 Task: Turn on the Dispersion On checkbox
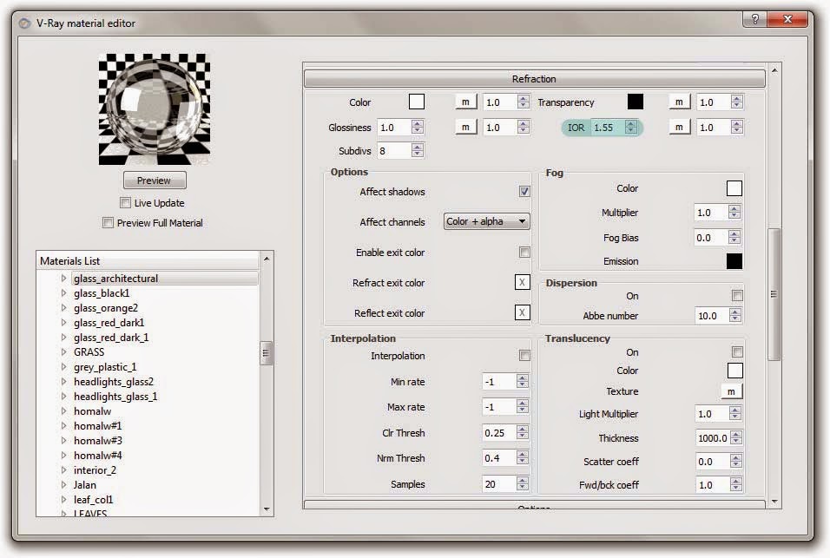coord(737,296)
